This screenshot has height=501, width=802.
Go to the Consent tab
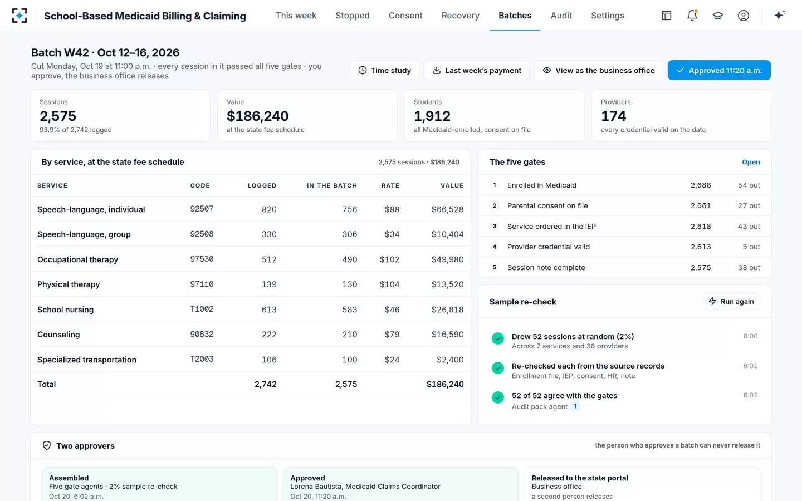click(x=405, y=16)
